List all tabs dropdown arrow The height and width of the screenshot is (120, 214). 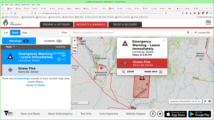(x=211, y=8)
